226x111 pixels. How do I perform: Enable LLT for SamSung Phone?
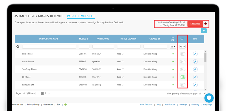click(x=182, y=69)
